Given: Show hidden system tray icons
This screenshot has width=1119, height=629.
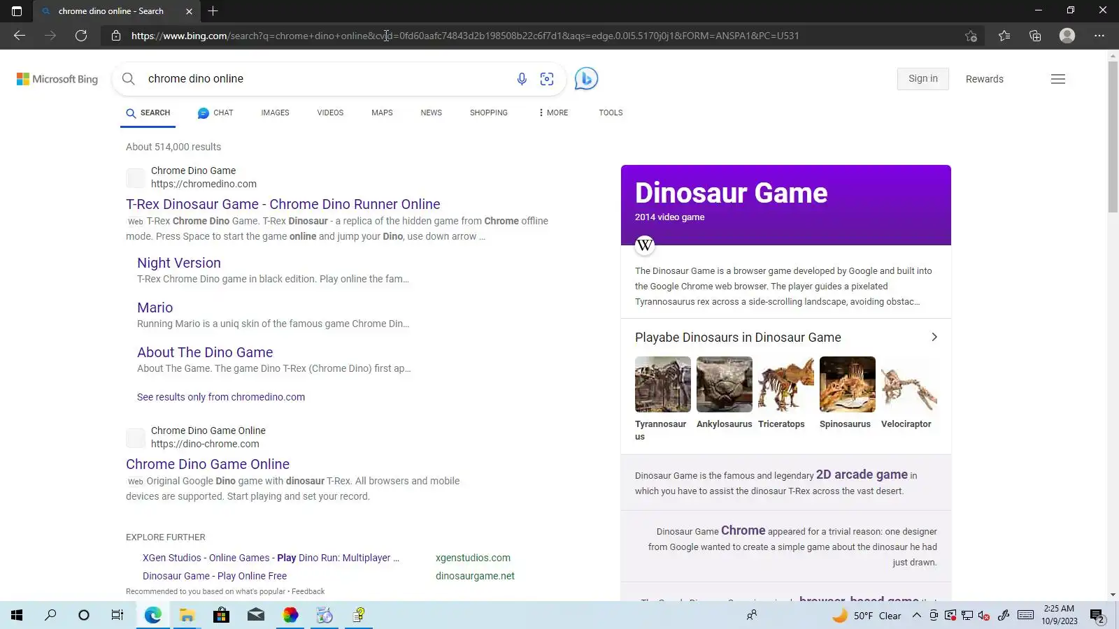Looking at the screenshot, I should click(917, 616).
